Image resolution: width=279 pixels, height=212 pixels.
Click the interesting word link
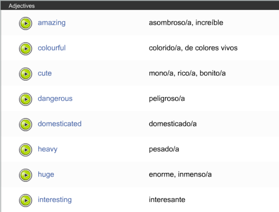click(55, 200)
